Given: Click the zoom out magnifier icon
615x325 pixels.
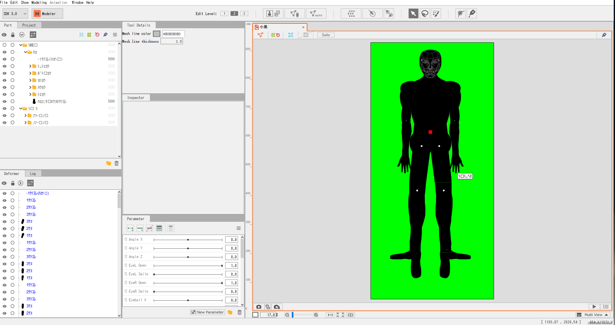Looking at the screenshot, I should point(287,315).
